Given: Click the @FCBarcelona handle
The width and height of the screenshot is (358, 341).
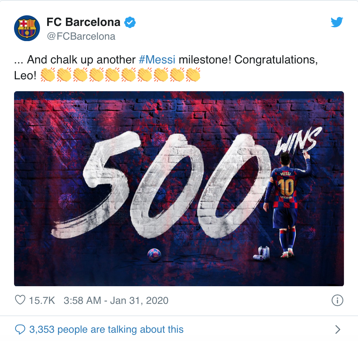Looking at the screenshot, I should [81, 36].
